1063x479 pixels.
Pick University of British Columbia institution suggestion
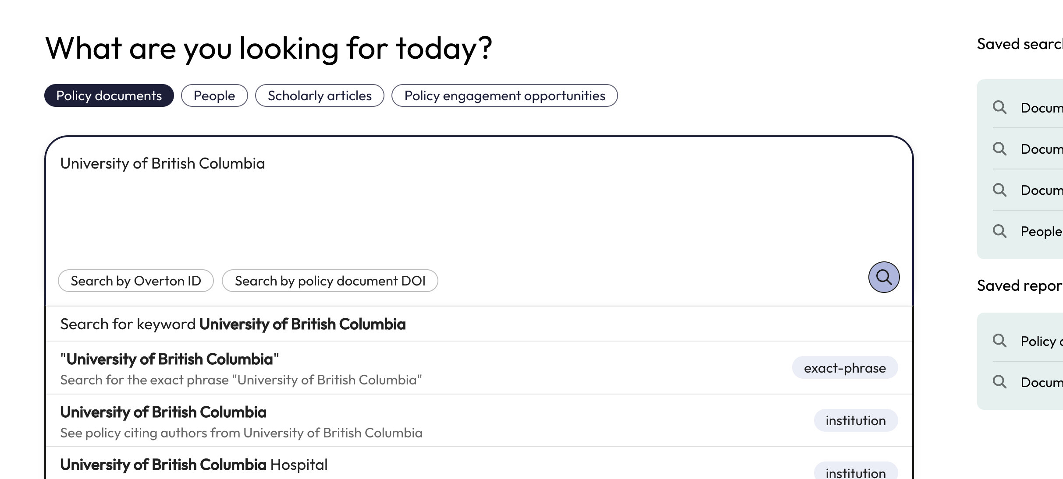(241, 421)
